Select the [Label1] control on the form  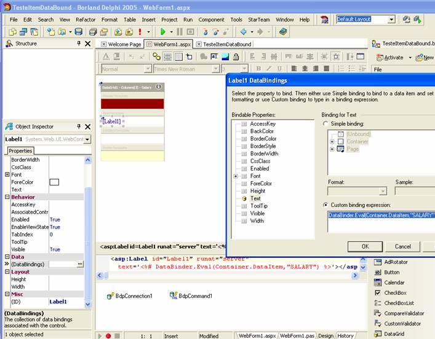click(x=112, y=122)
